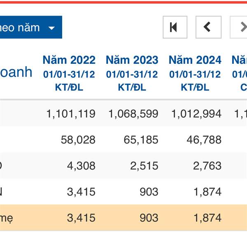
Task: Click 2022 value 58,028
Action: 78,140
